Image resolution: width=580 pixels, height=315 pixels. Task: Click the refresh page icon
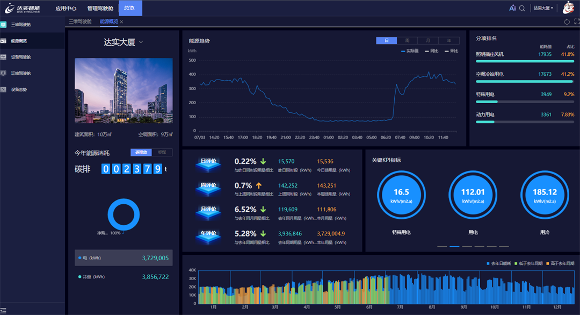[x=567, y=22]
